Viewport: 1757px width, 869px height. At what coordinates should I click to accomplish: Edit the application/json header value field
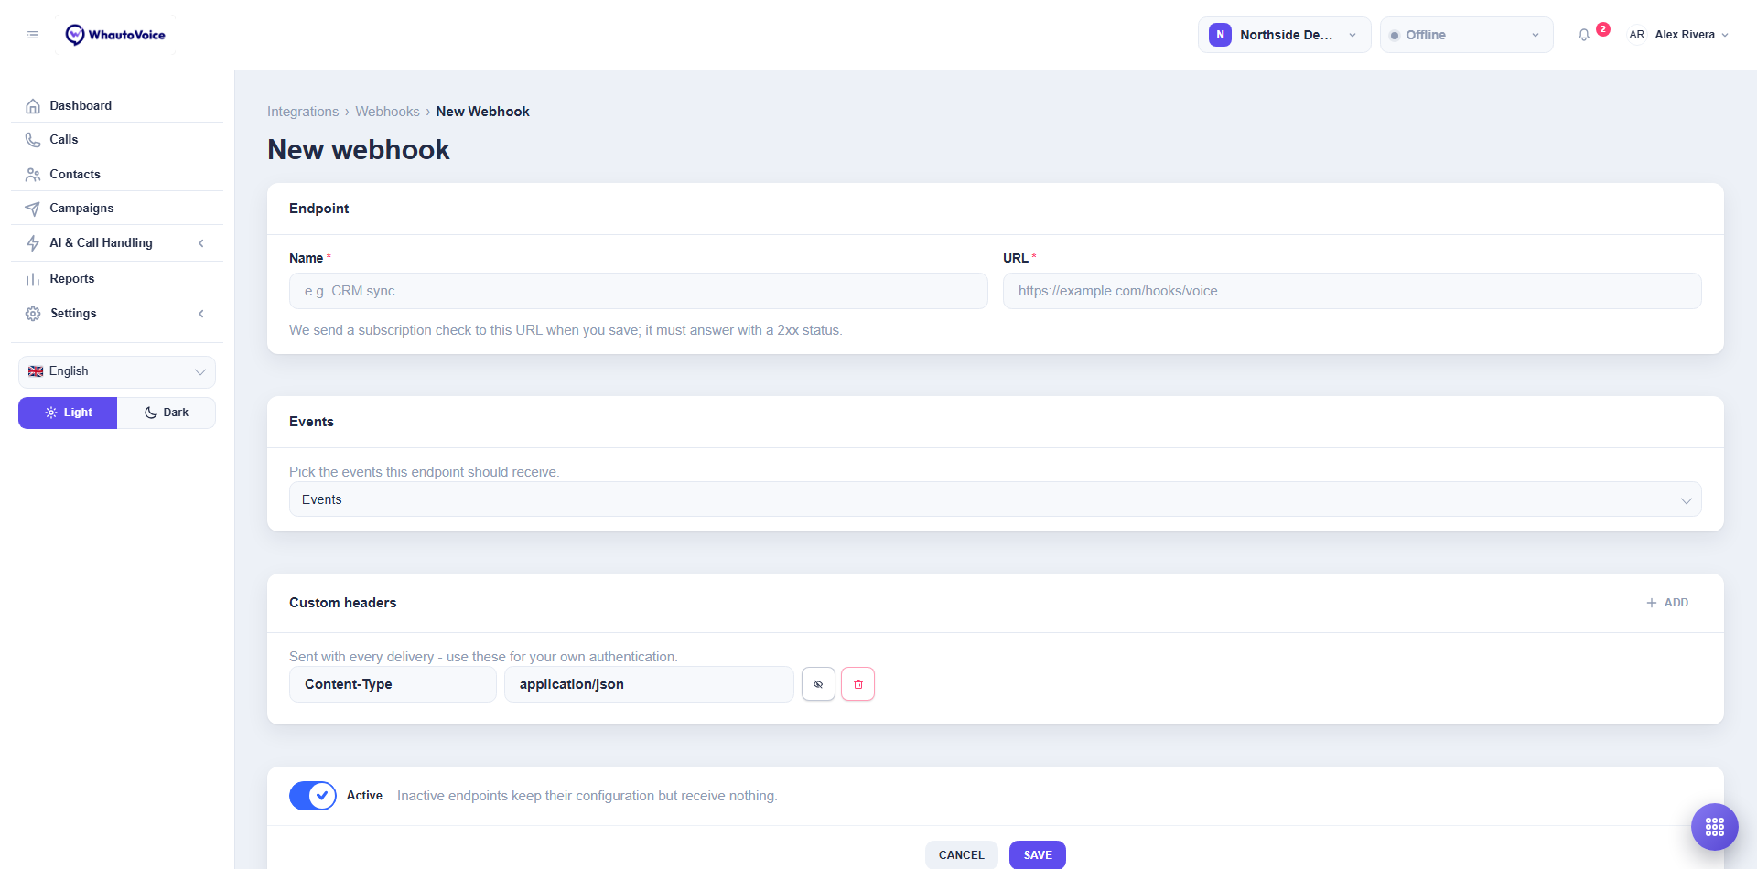649,684
